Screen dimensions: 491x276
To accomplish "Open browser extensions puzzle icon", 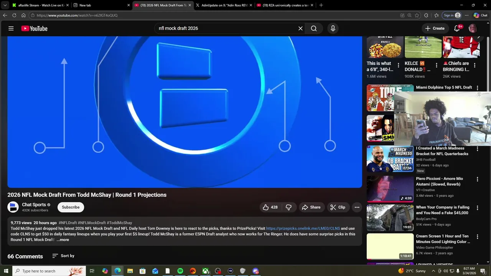I will pyautogui.click(x=426, y=15).
